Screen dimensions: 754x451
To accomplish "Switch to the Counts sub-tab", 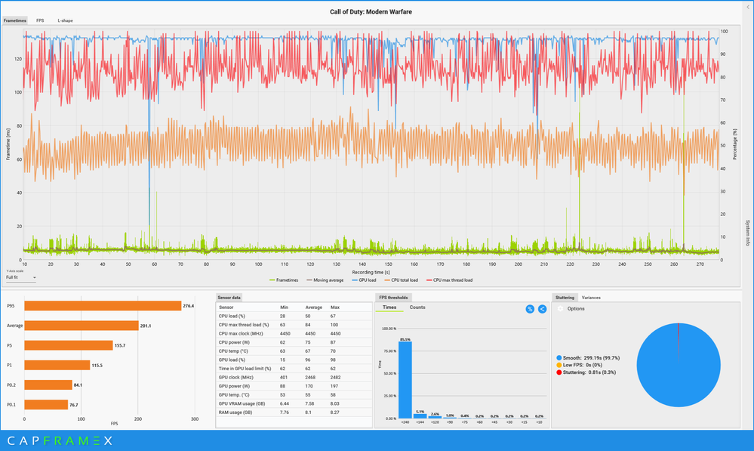I will pos(417,307).
